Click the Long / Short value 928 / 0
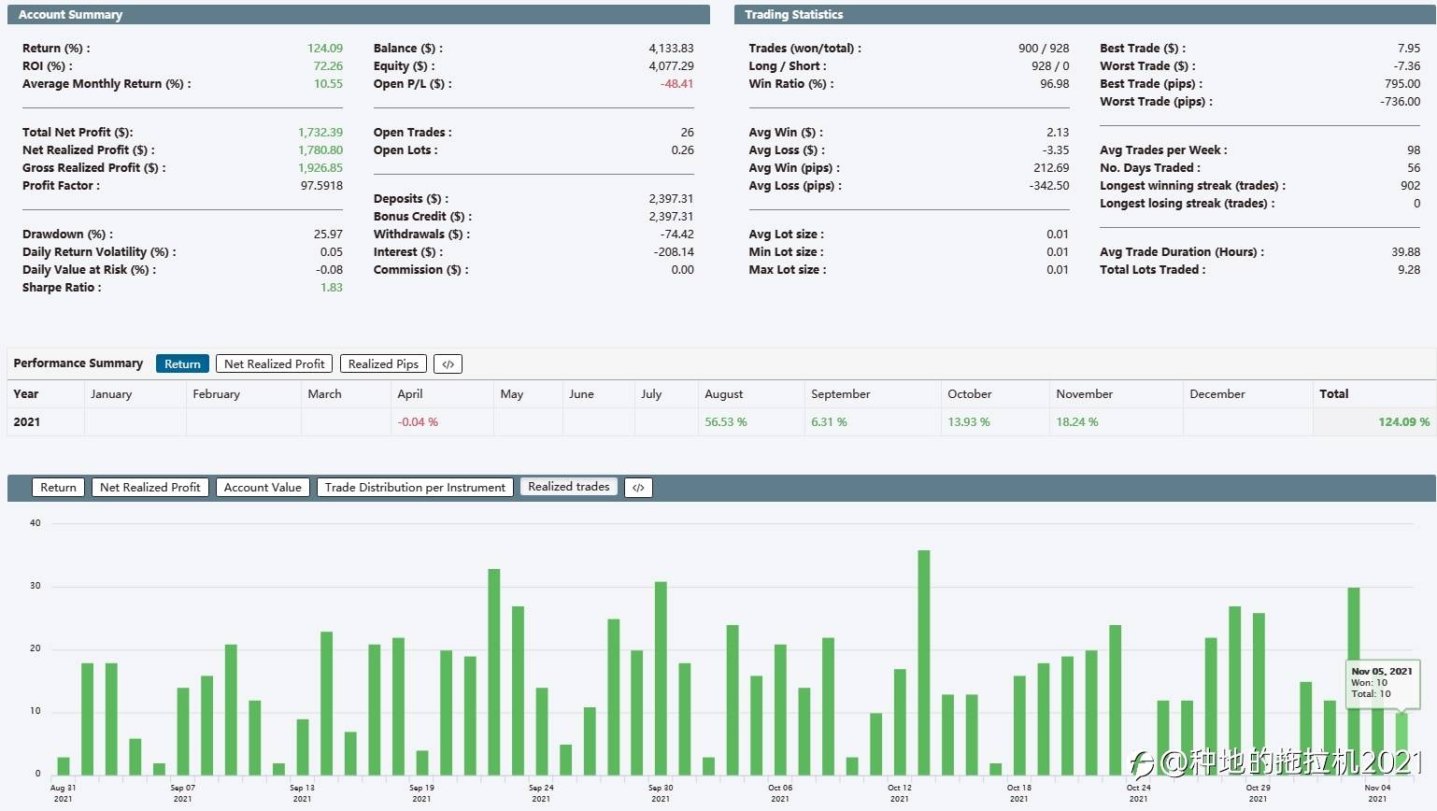This screenshot has height=811, width=1437. (1050, 66)
